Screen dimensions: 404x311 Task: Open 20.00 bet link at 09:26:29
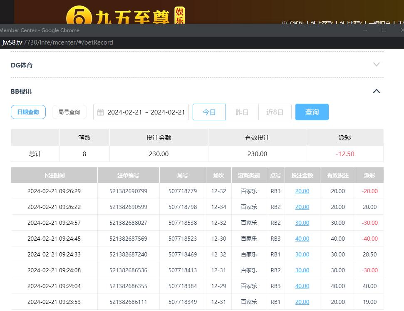(302, 191)
